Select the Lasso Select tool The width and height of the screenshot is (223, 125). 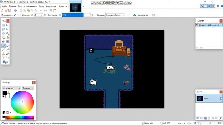pyautogui.click(x=3, y=29)
